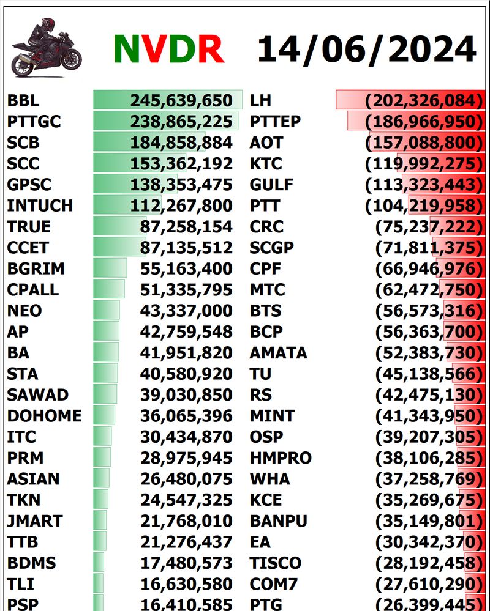Click BBL's green bar value 245,639,650
Image resolution: width=490 pixels, height=611 pixels.
pyautogui.click(x=181, y=100)
